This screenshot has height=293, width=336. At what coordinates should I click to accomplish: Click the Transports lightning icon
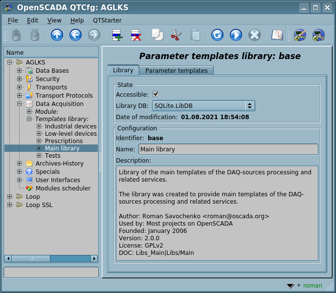29,87
